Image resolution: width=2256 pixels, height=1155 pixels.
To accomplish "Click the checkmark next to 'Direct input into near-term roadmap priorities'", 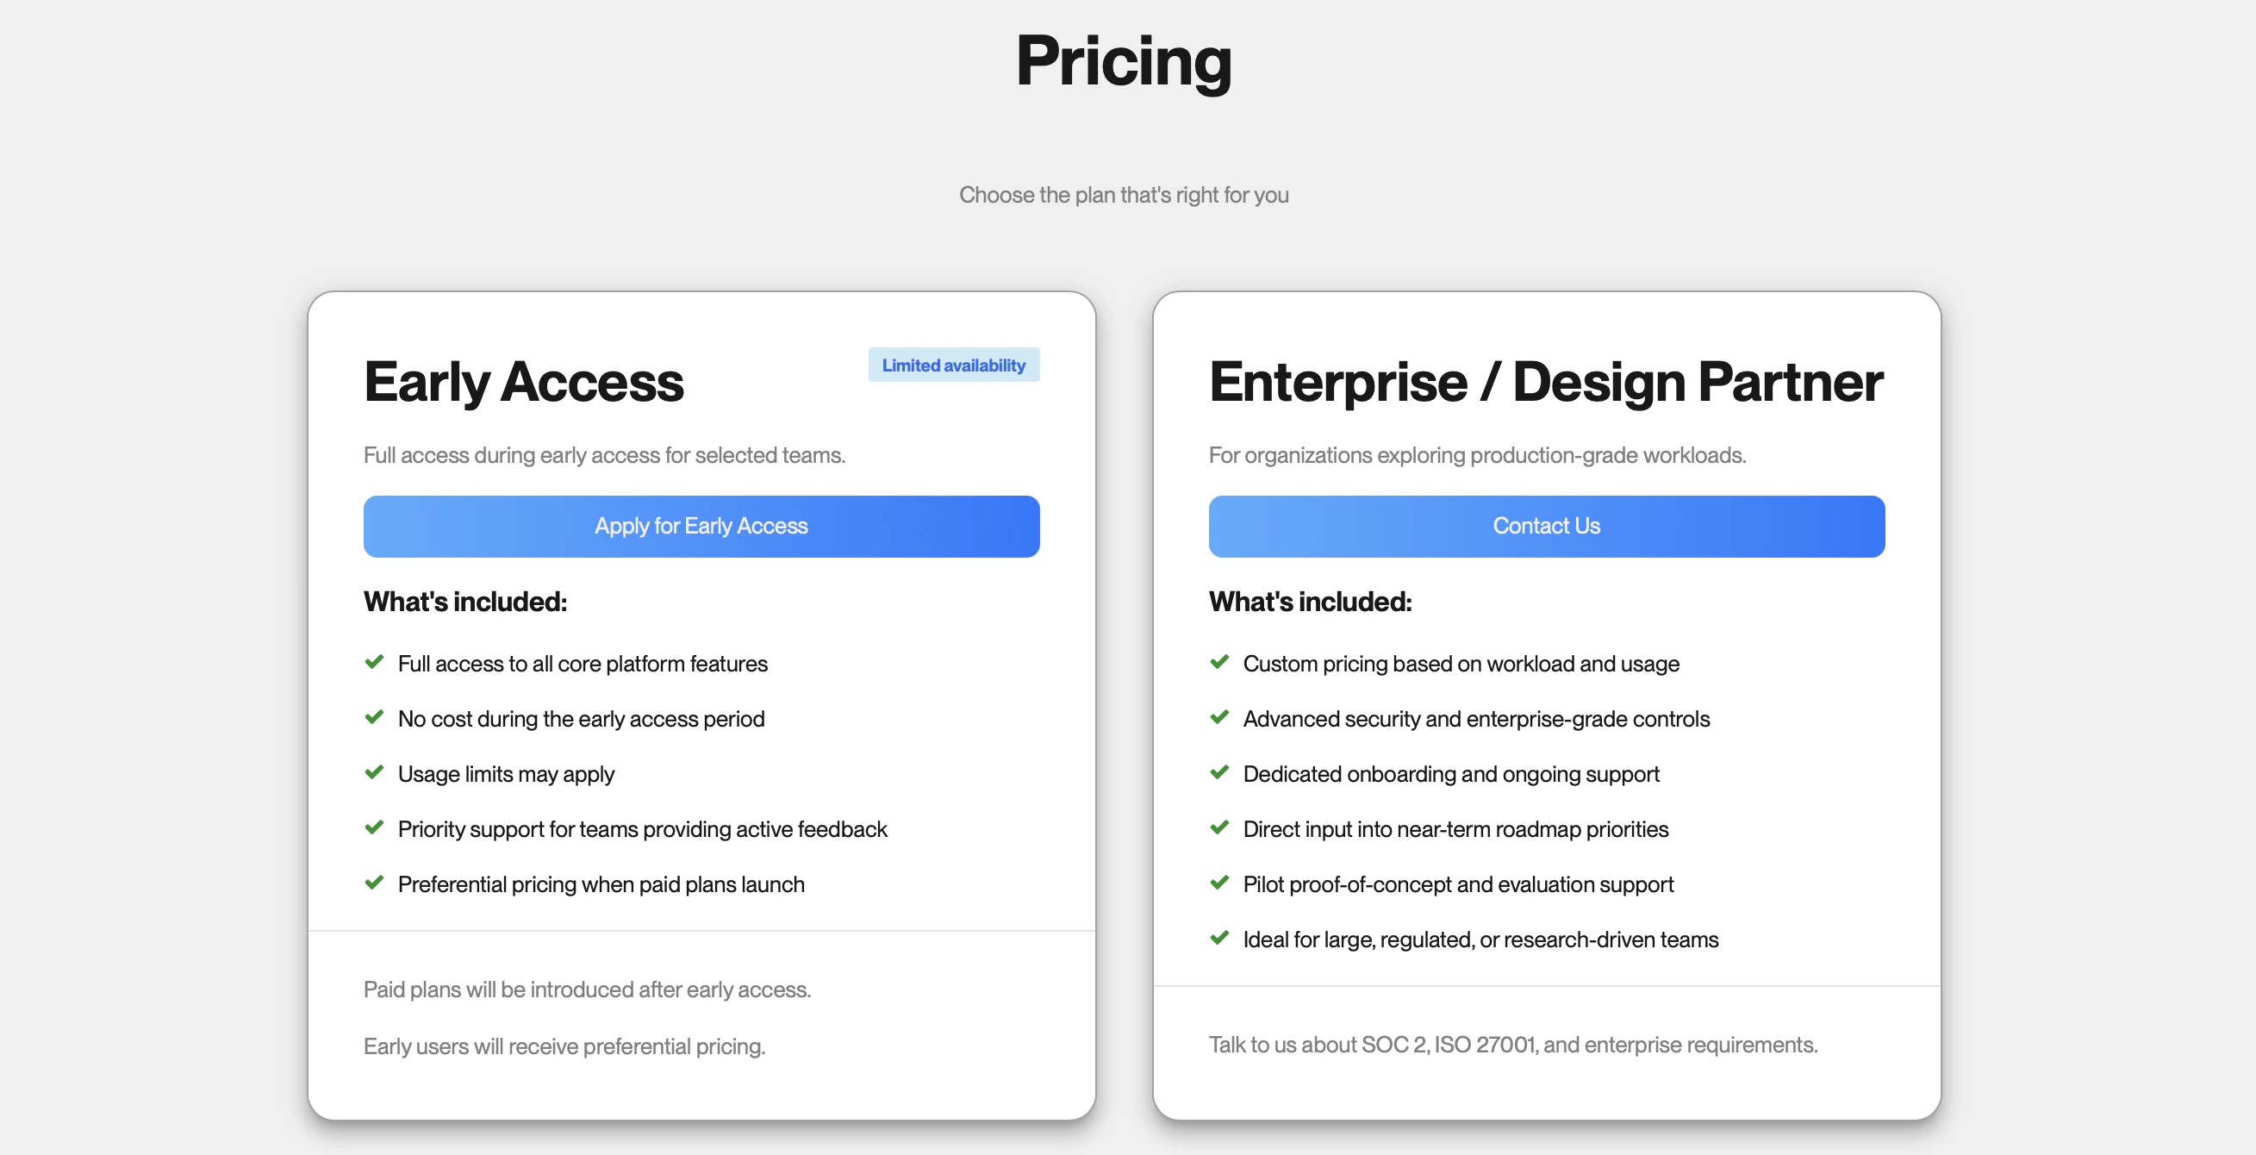I will point(1219,828).
